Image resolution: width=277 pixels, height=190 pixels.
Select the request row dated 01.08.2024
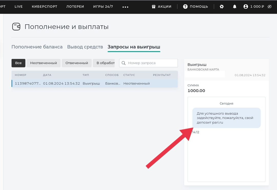tap(95, 84)
